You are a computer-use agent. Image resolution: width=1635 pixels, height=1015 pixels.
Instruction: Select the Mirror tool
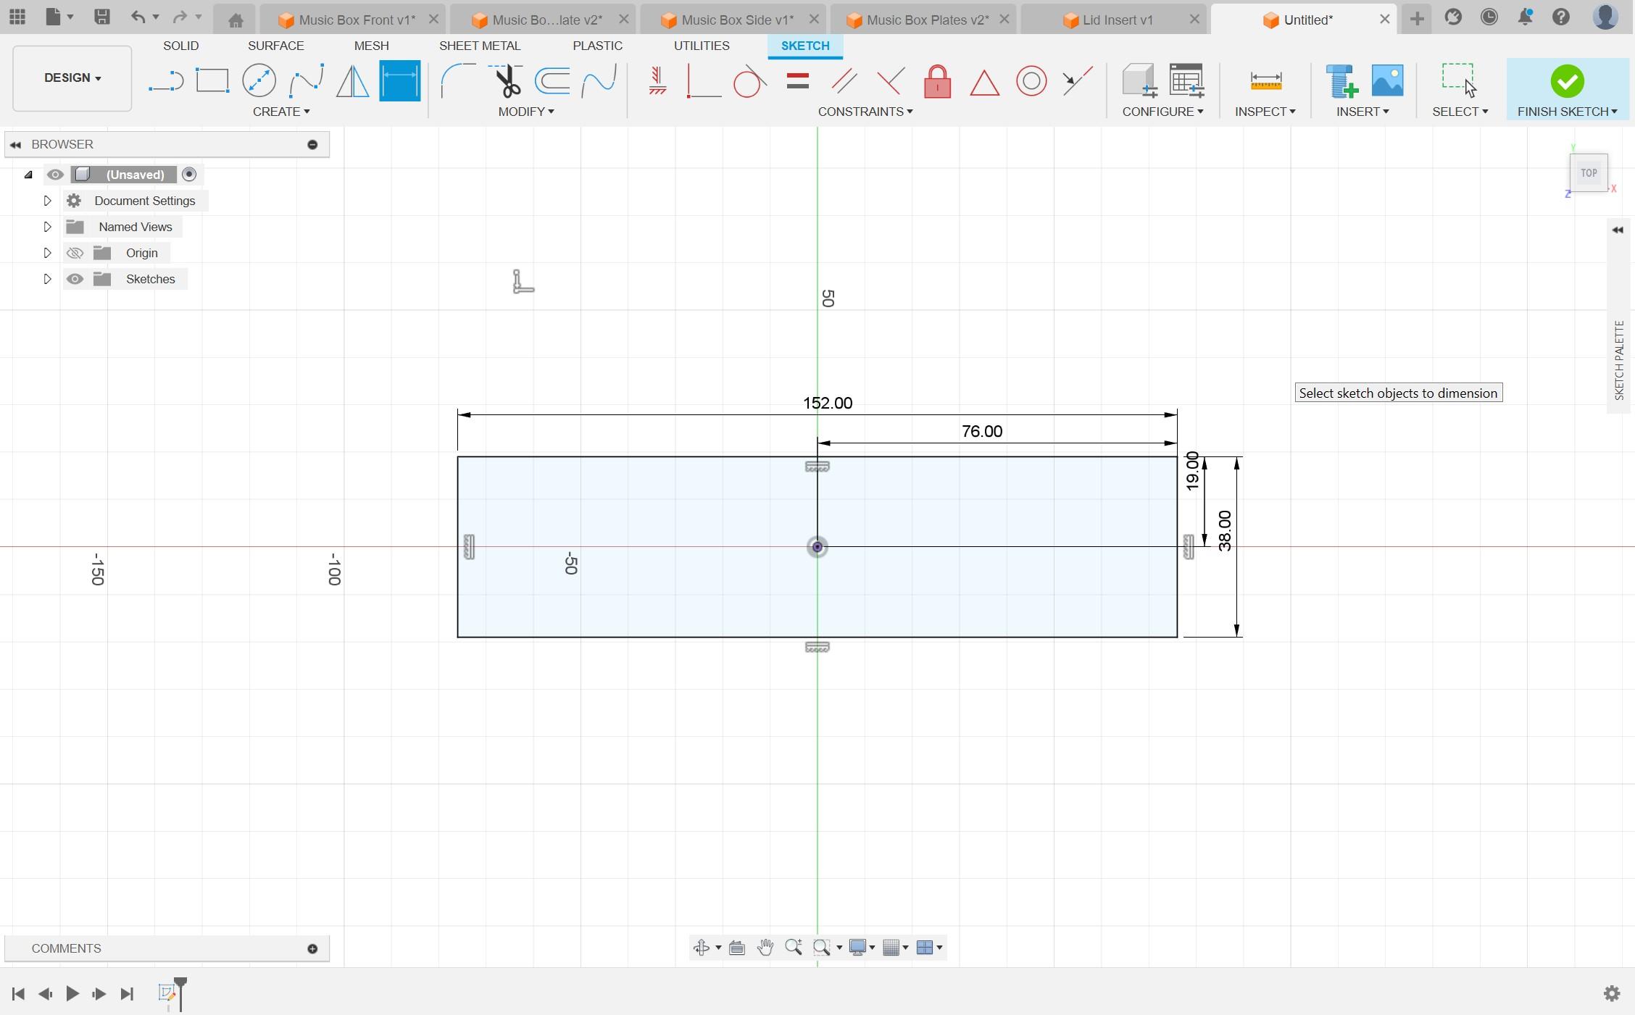pyautogui.click(x=353, y=80)
